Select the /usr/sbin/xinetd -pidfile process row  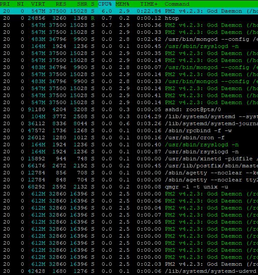click(129, 159)
